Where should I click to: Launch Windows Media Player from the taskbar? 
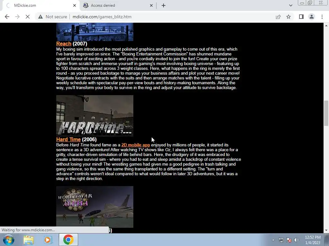point(48,240)
